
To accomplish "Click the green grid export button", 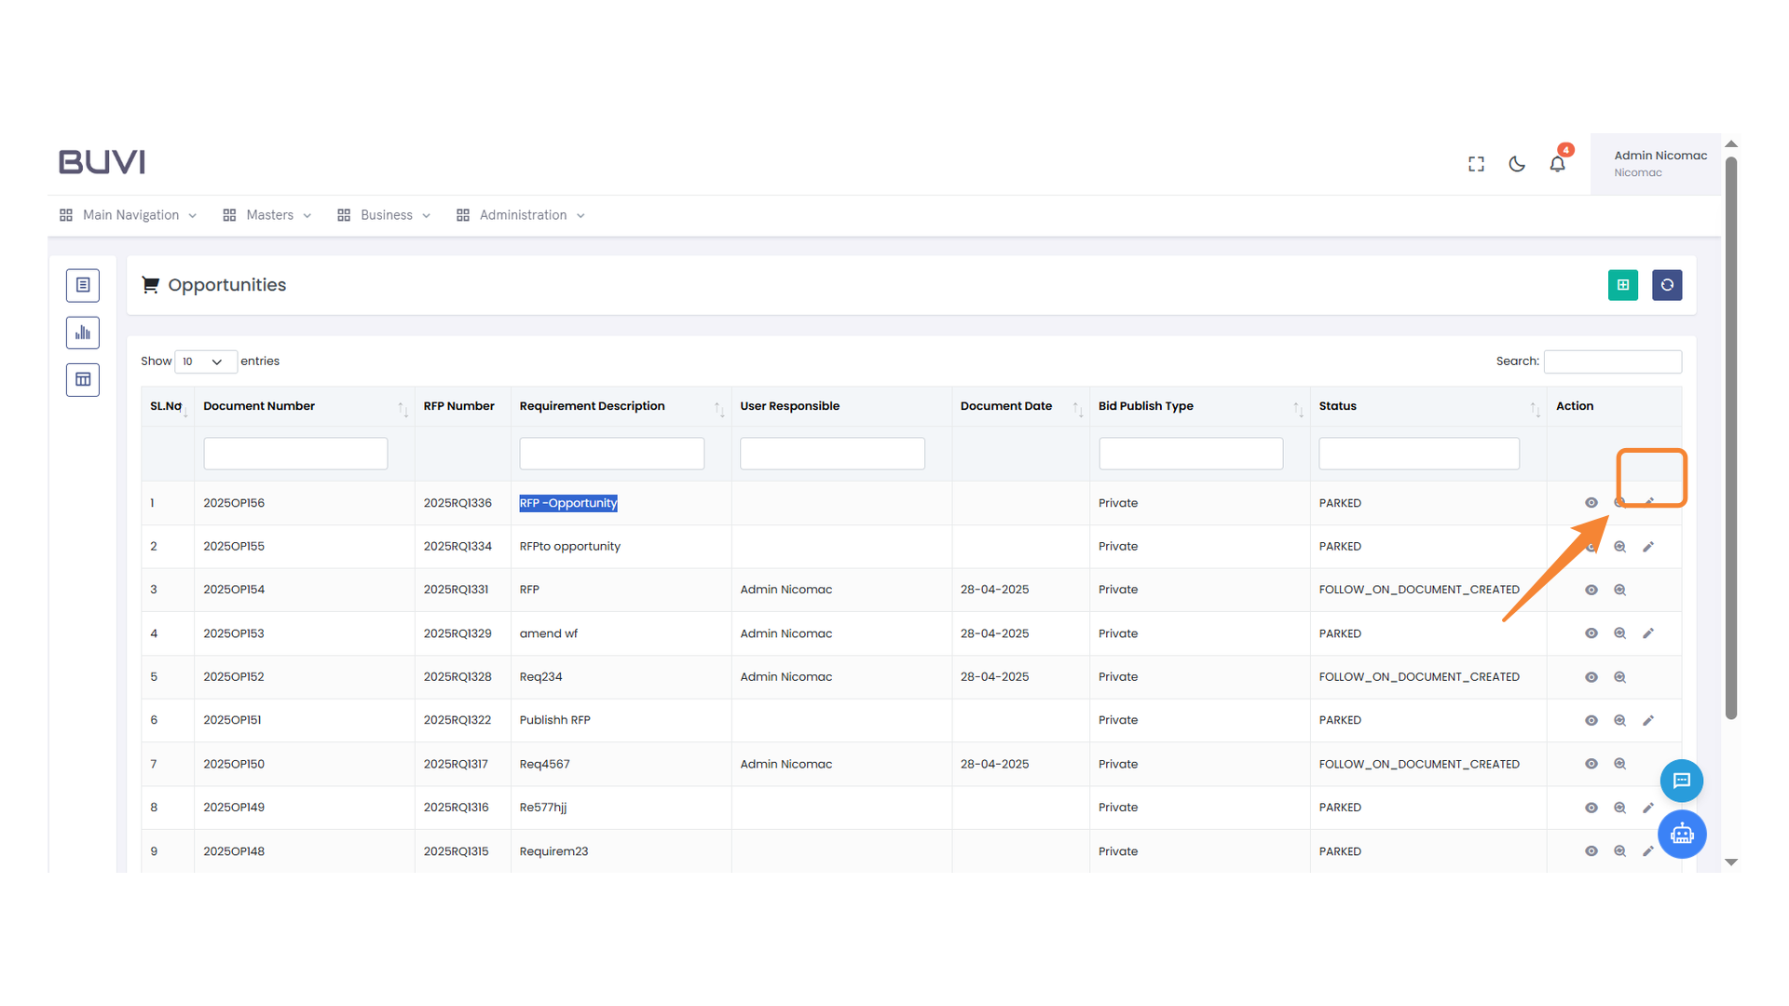I will tap(1622, 285).
